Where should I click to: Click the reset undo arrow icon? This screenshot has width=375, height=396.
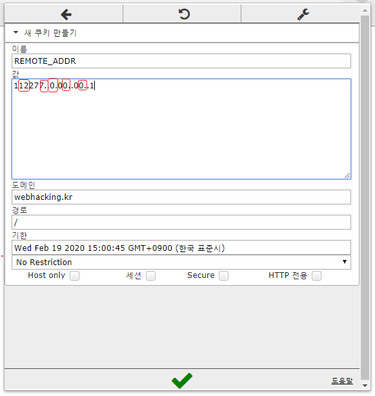click(184, 14)
